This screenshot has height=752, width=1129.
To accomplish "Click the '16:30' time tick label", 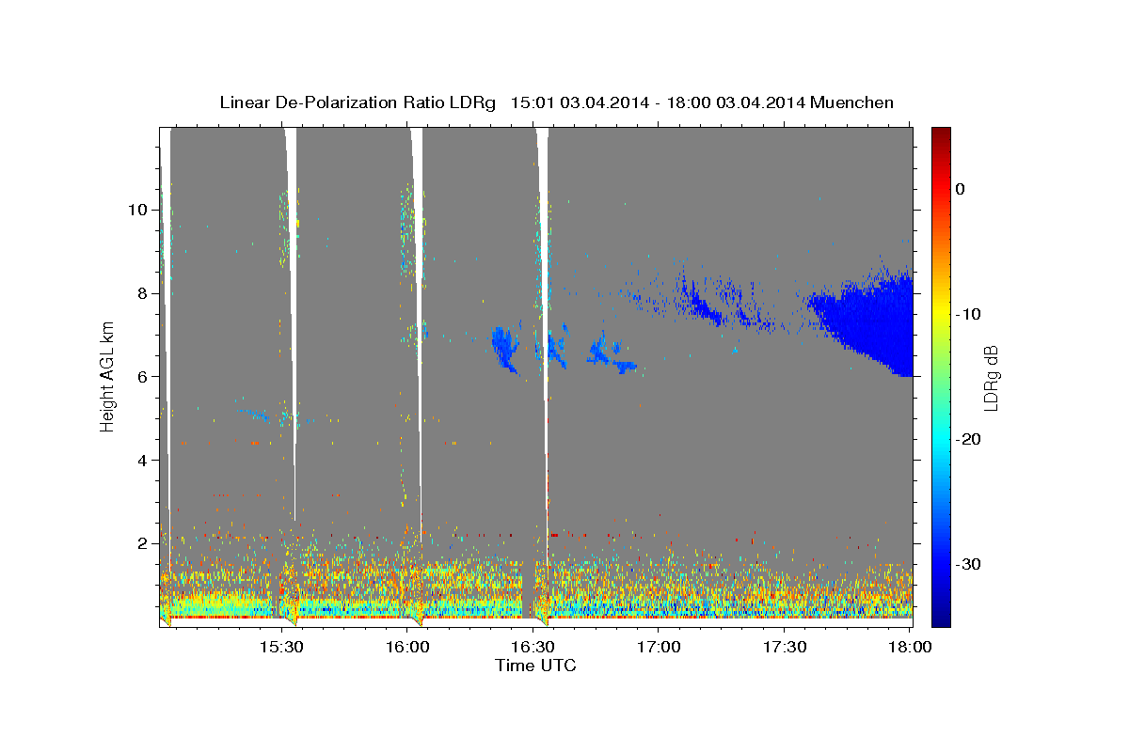I will tap(533, 647).
